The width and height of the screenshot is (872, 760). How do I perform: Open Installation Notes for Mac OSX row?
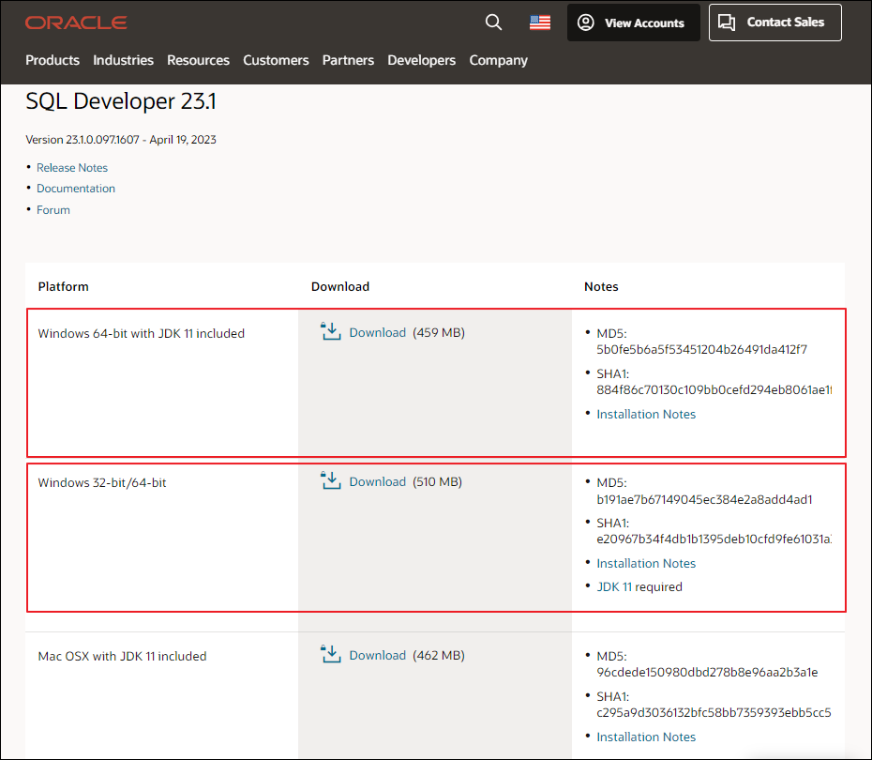pos(646,737)
